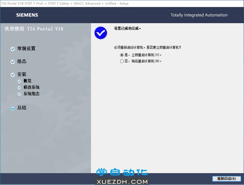Click the 安装 step checkmark icon
244x185 pixels.
point(13,75)
